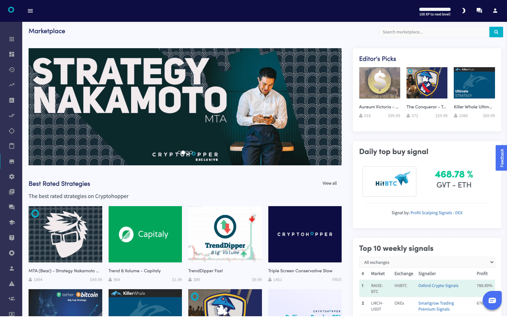Viewport: 507px width, 318px height.
Task: Open the apps grid icon in sidebar
Action: tap(12, 39)
